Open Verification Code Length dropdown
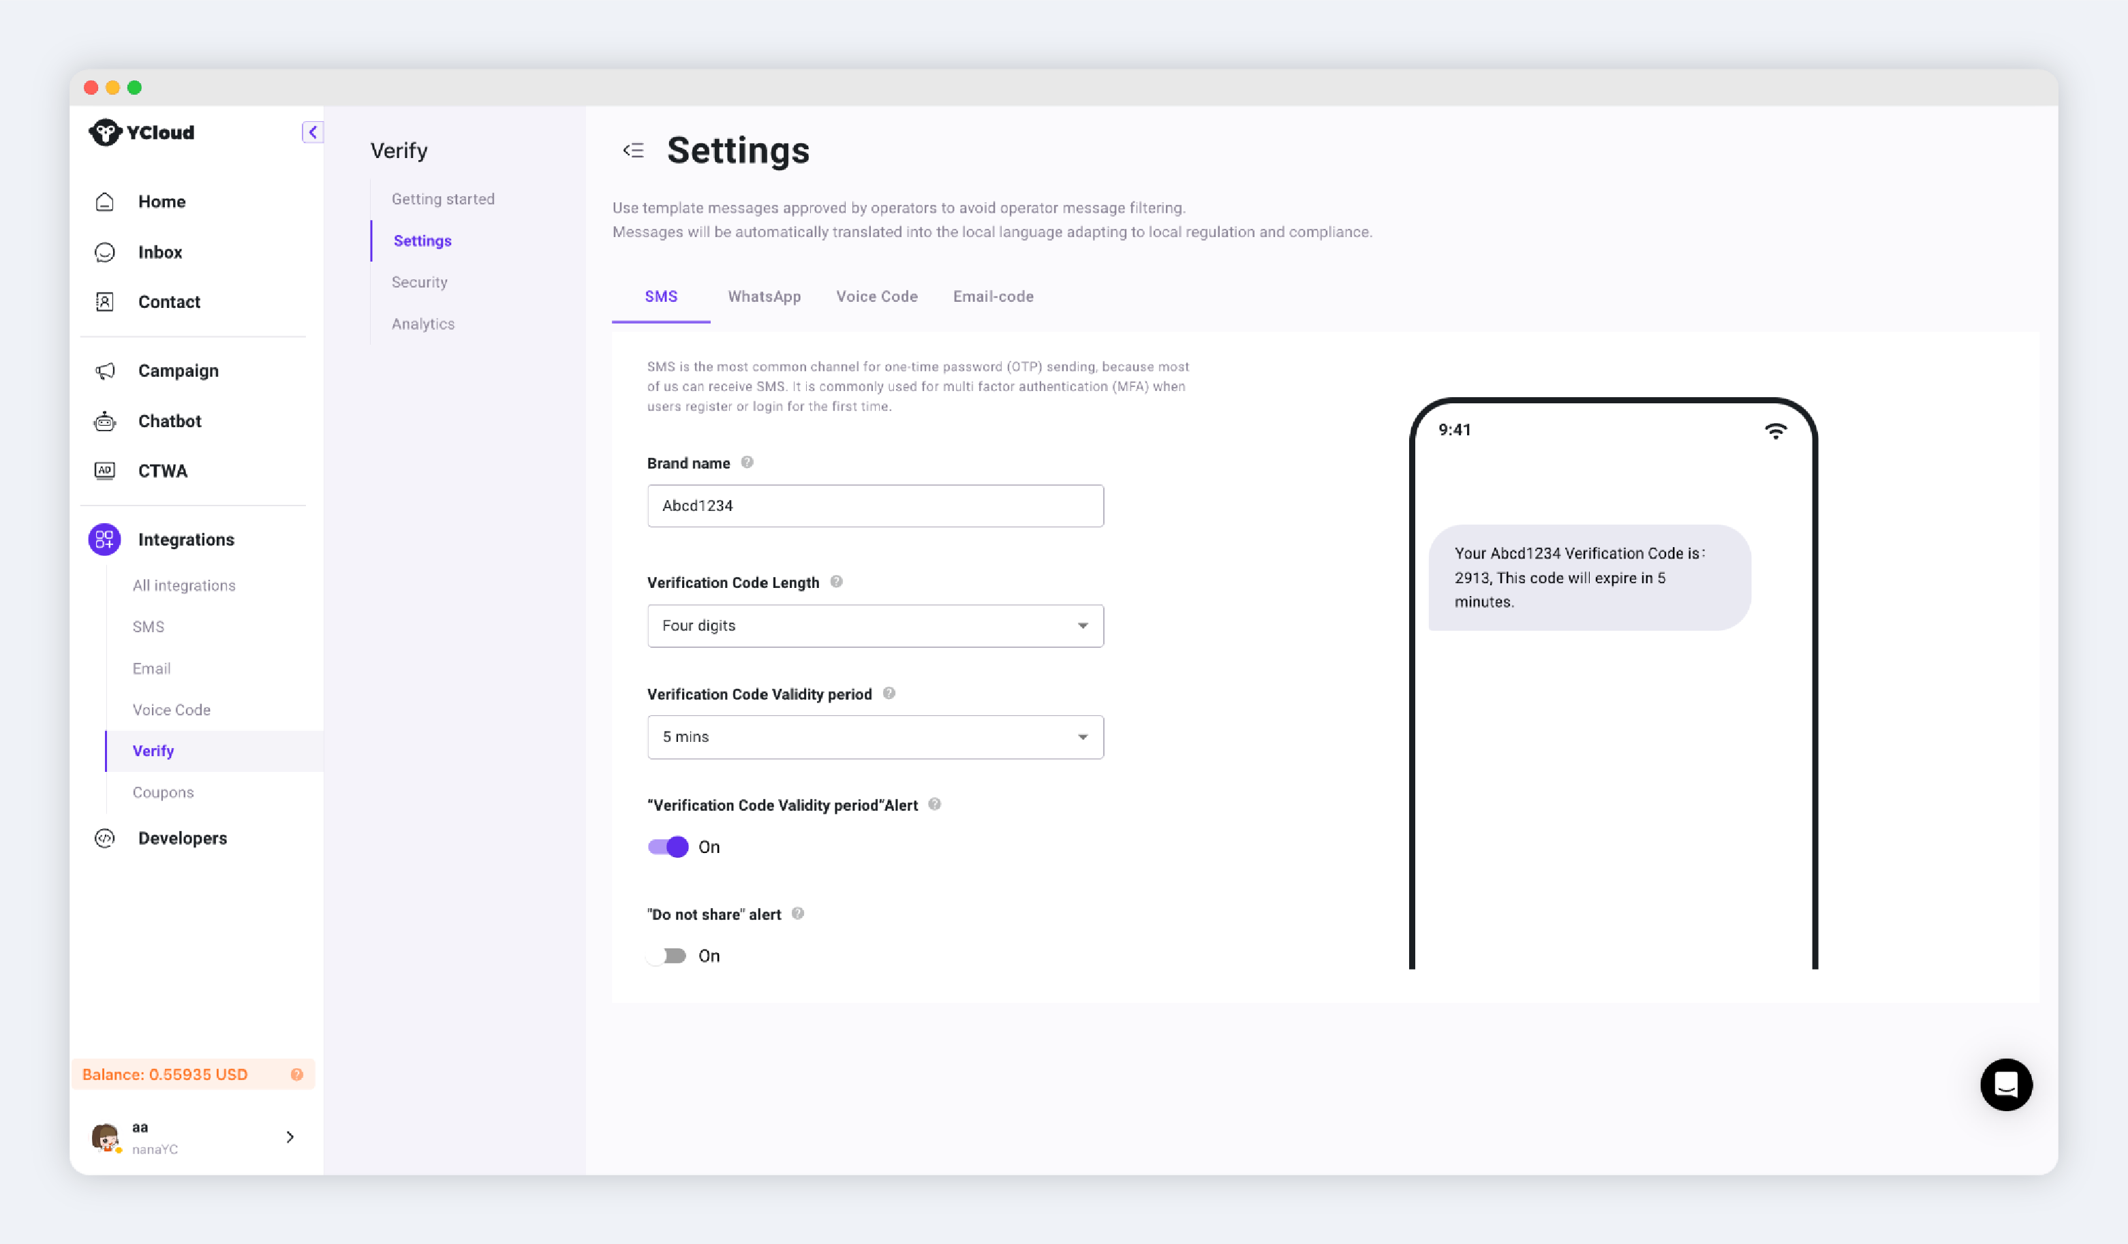 point(875,626)
